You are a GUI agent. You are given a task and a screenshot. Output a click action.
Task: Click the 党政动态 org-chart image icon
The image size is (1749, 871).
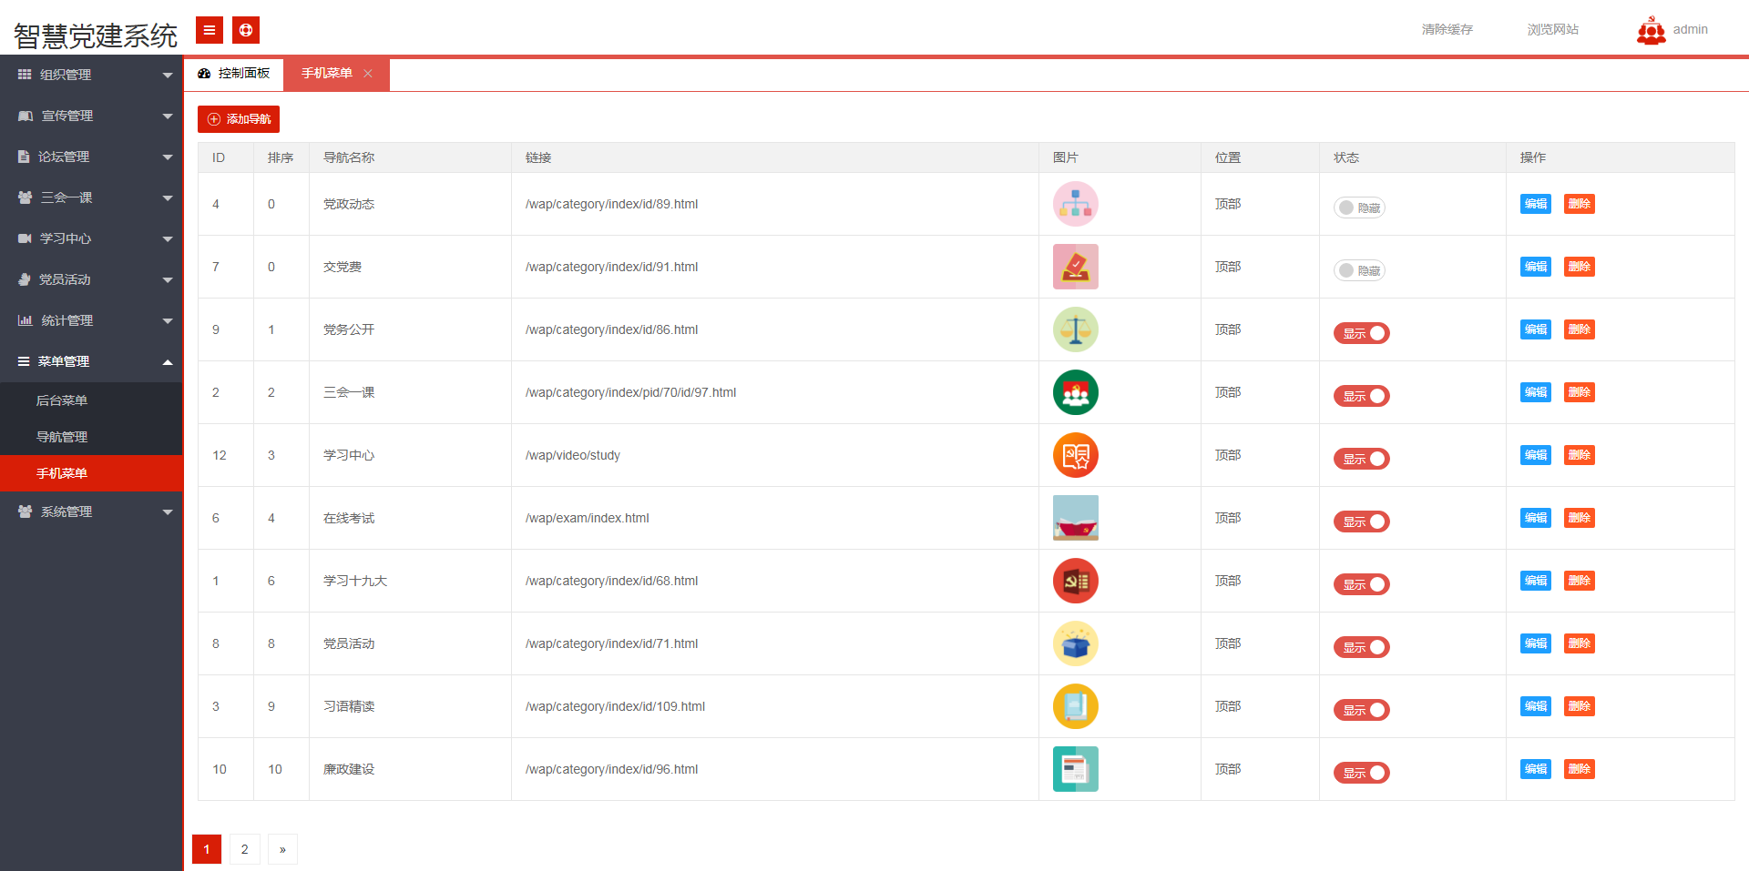coord(1075,204)
